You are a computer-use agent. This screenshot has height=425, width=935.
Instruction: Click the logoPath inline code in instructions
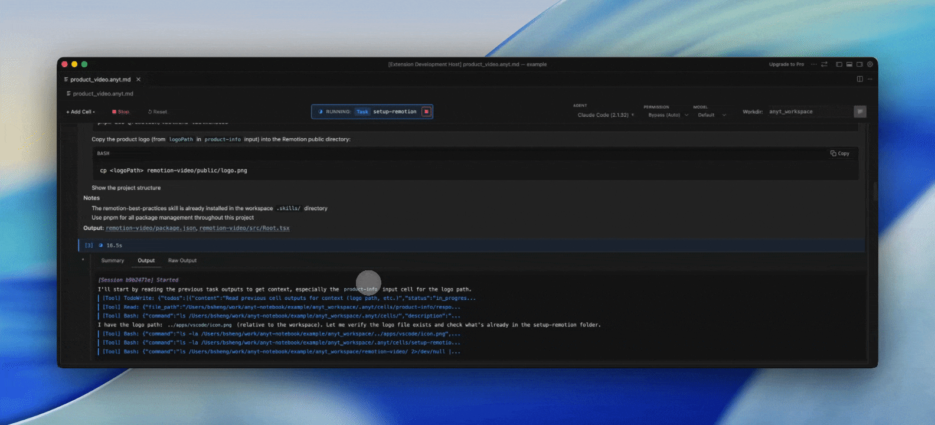(181, 139)
